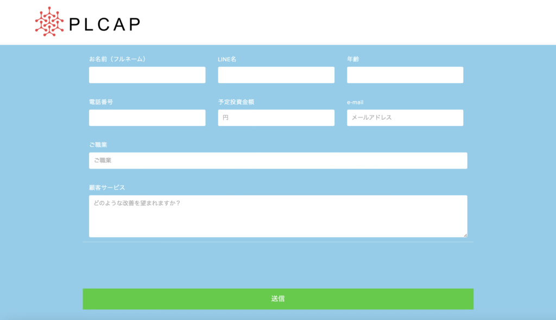
Task: Click the textarea resize handle corner
Action: [465, 235]
